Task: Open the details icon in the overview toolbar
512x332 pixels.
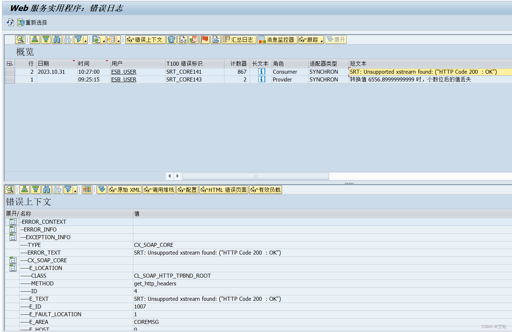Action: (20, 40)
